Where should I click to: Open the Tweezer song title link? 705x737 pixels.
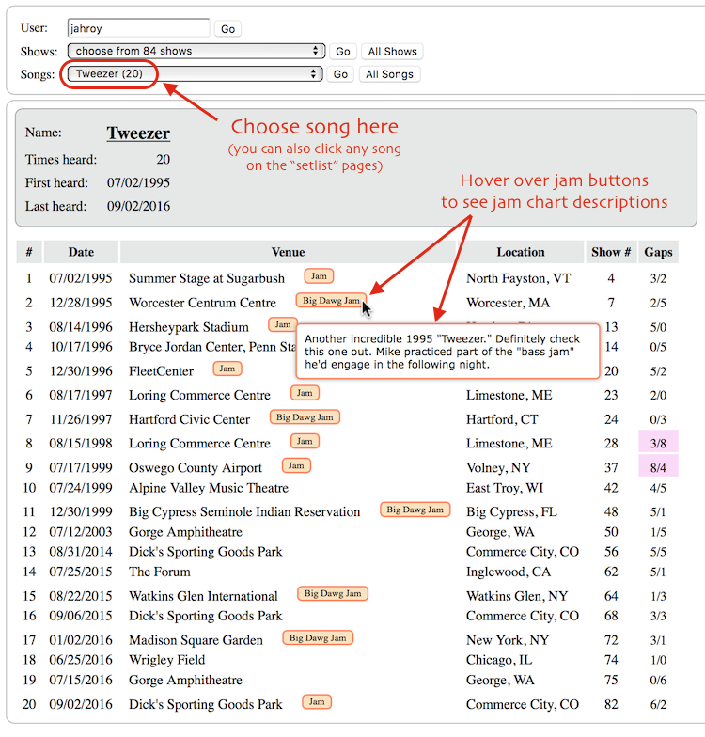(138, 133)
